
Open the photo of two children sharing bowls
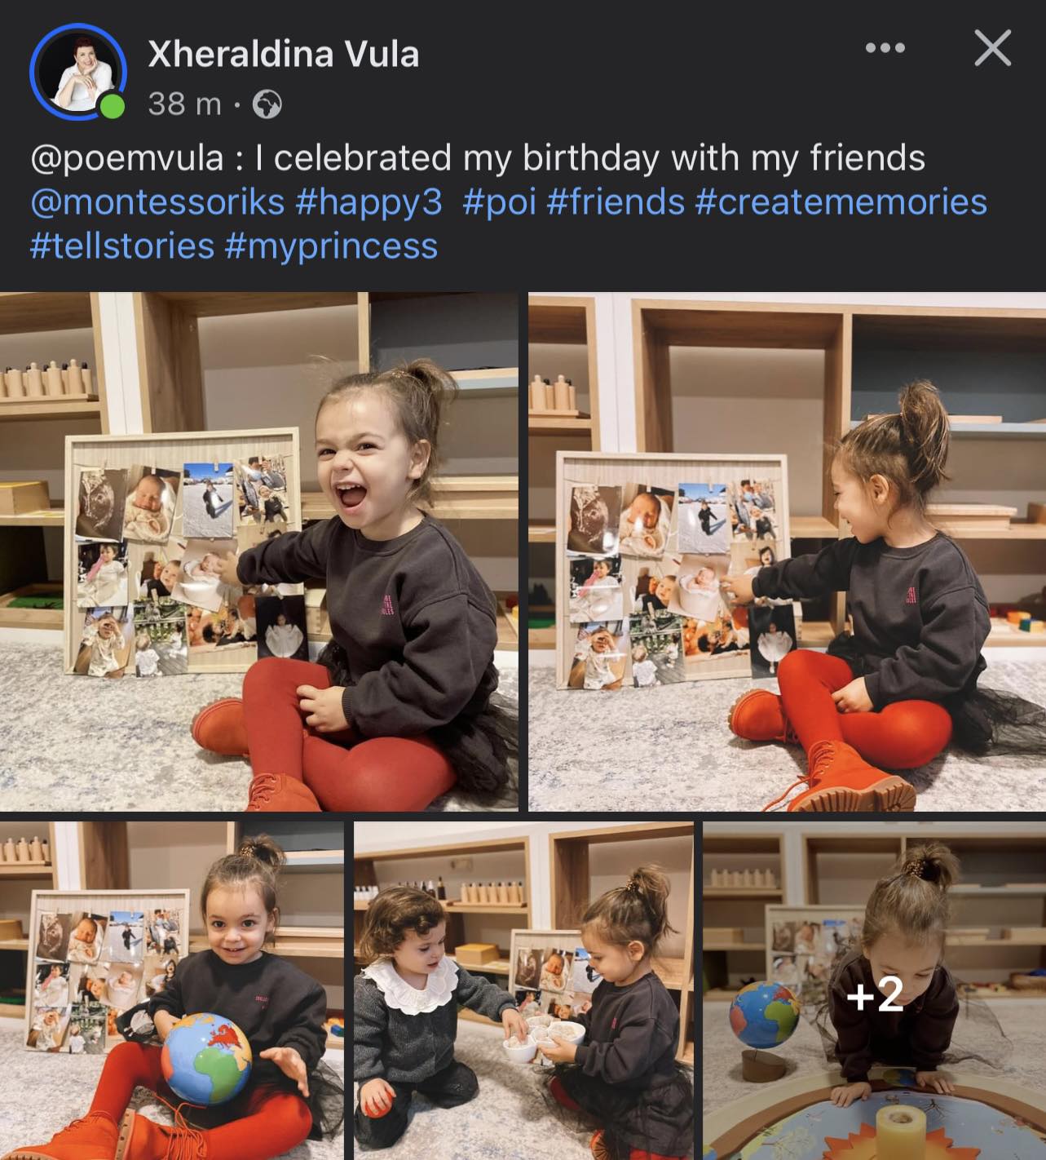523,990
